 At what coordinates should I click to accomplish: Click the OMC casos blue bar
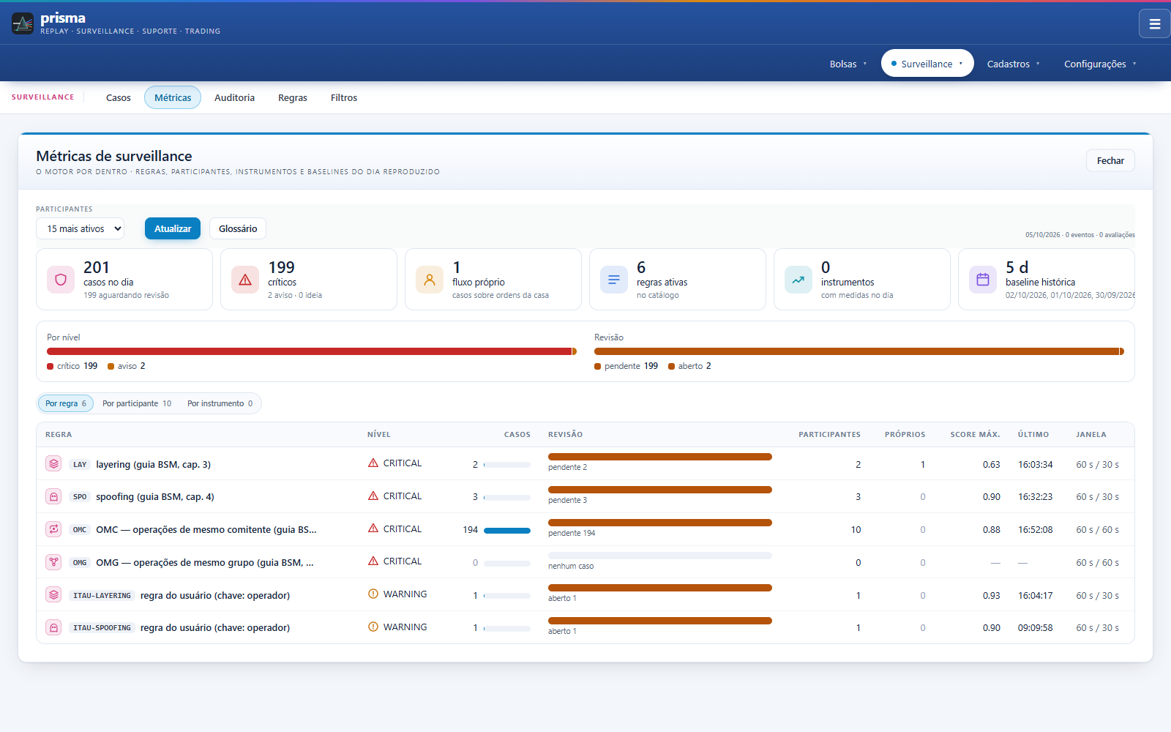click(x=507, y=531)
